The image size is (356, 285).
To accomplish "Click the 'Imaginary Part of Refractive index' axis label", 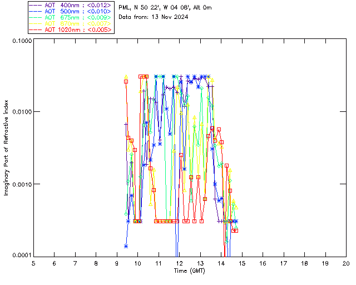I will pos(6,148).
